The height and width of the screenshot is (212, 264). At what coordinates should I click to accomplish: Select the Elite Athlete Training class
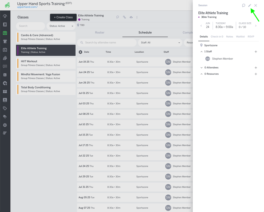point(46,50)
